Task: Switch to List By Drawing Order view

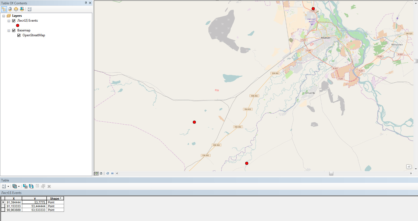Action: [4, 9]
